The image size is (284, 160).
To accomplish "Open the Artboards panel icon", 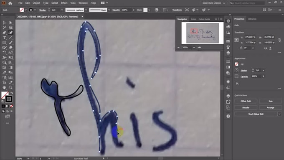I will [228, 108].
